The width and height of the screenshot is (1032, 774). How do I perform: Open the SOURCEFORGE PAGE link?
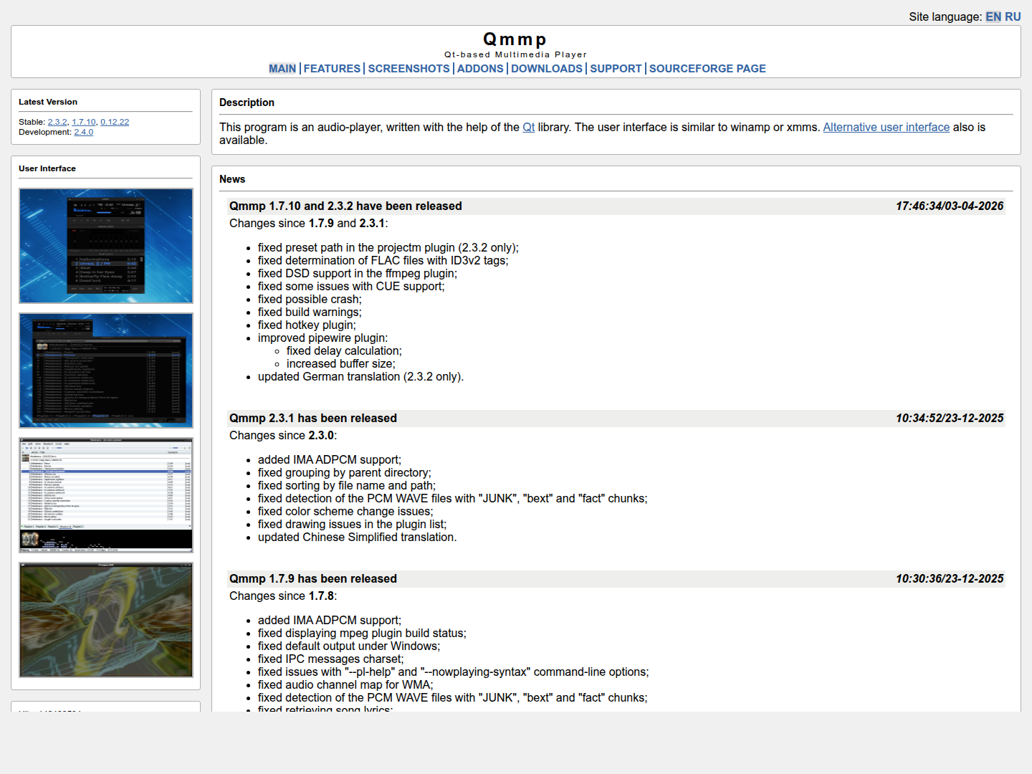pos(707,69)
